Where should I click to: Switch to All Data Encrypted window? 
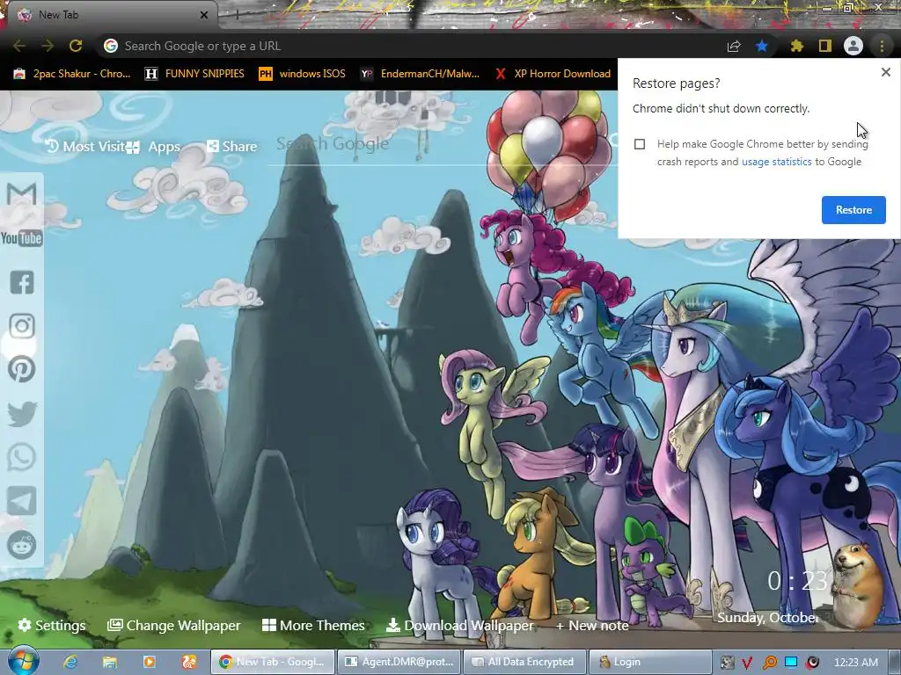click(x=524, y=662)
